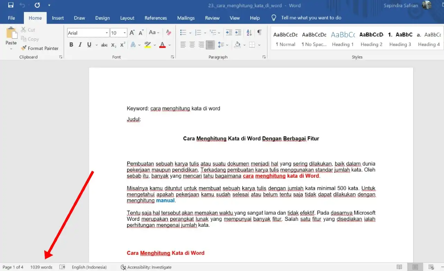Open the View ribbon tab
444x271 pixels.
tap(235, 18)
